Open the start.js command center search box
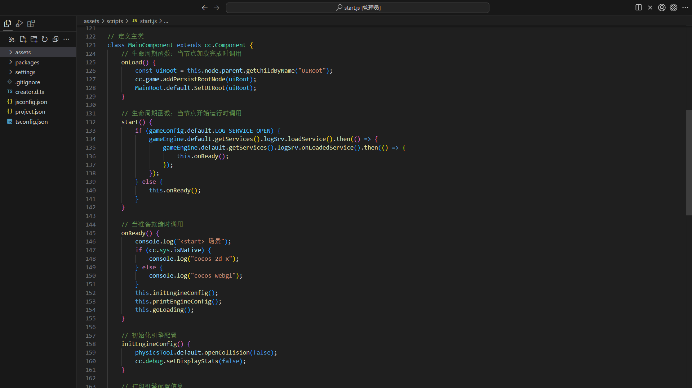692x388 pixels. click(358, 8)
